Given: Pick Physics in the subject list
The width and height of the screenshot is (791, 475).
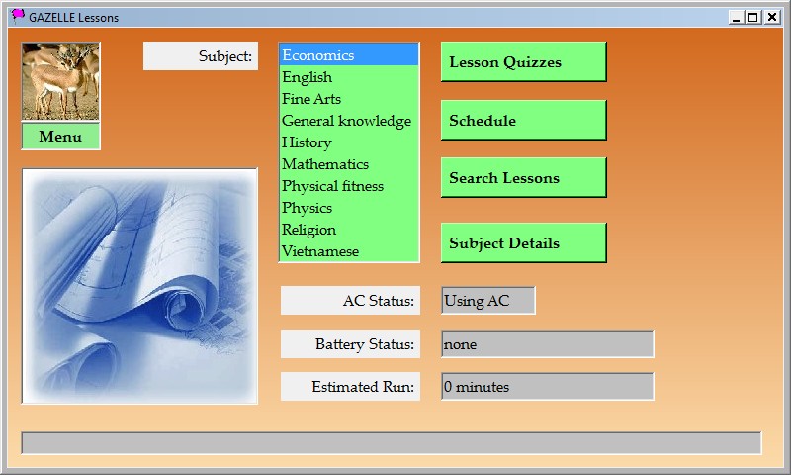Looking at the screenshot, I should (x=349, y=208).
